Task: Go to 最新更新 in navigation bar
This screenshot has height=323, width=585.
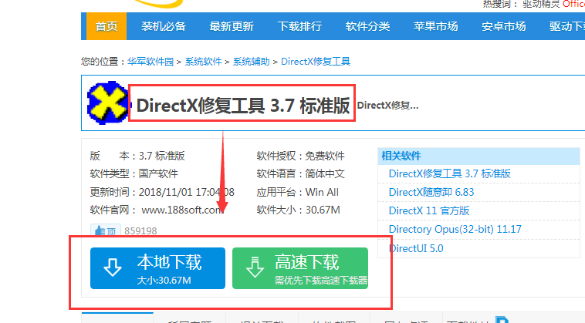Action: (x=232, y=26)
